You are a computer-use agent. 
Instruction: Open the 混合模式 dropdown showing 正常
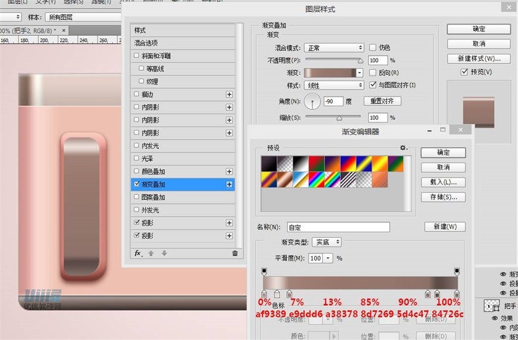coord(334,48)
